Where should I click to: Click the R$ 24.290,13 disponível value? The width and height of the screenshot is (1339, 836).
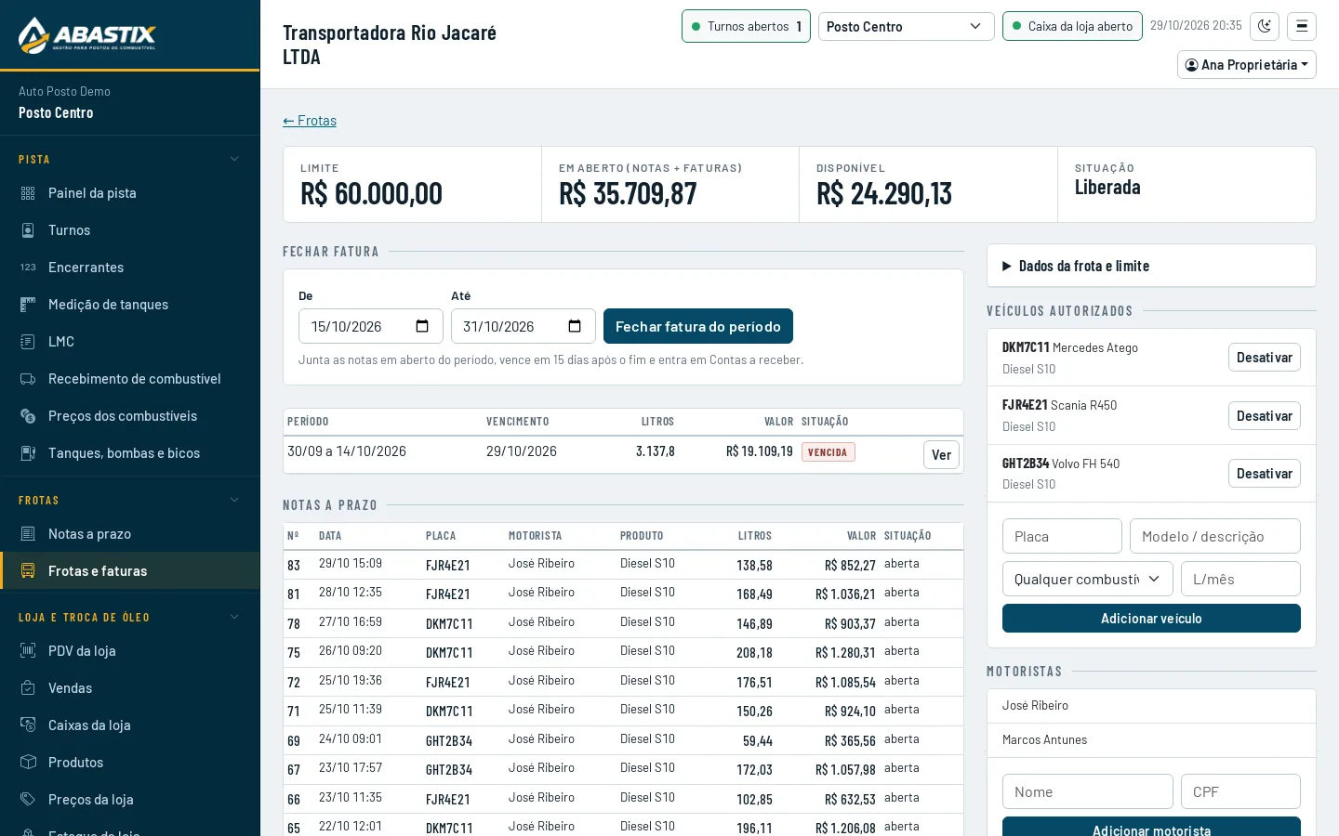click(x=884, y=193)
